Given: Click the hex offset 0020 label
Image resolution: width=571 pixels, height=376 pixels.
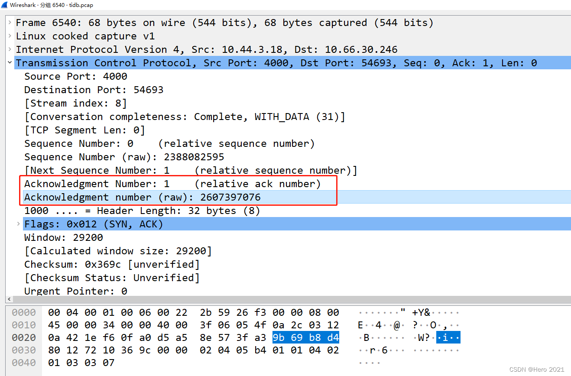Looking at the screenshot, I should click(x=24, y=337).
